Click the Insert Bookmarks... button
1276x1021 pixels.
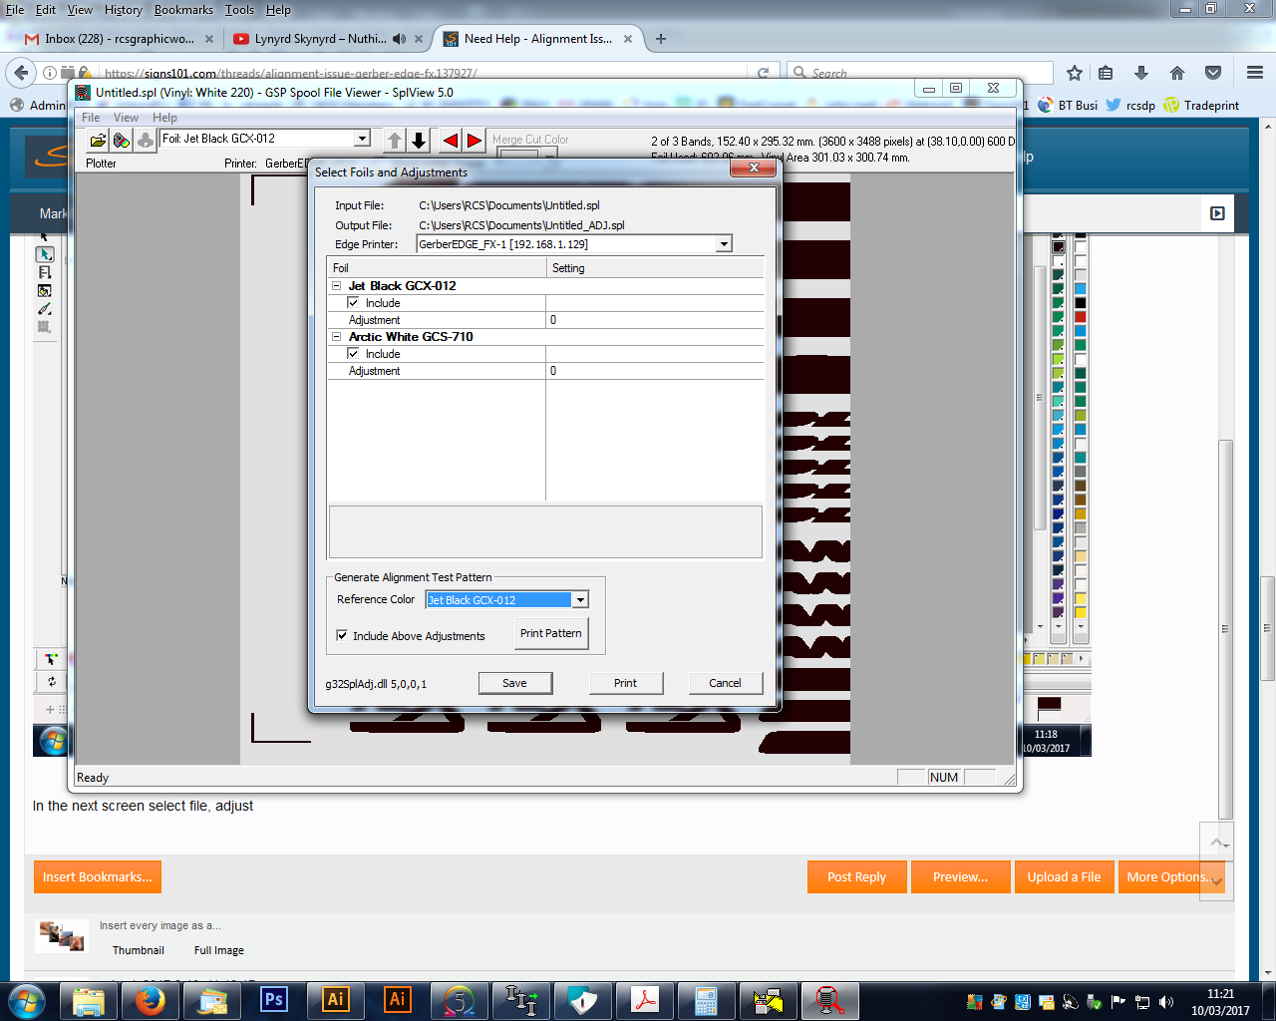coord(97,877)
